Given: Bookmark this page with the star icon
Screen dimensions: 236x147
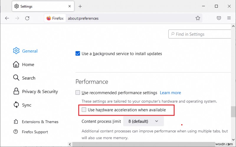Looking at the screenshot, I should (x=198, y=18).
